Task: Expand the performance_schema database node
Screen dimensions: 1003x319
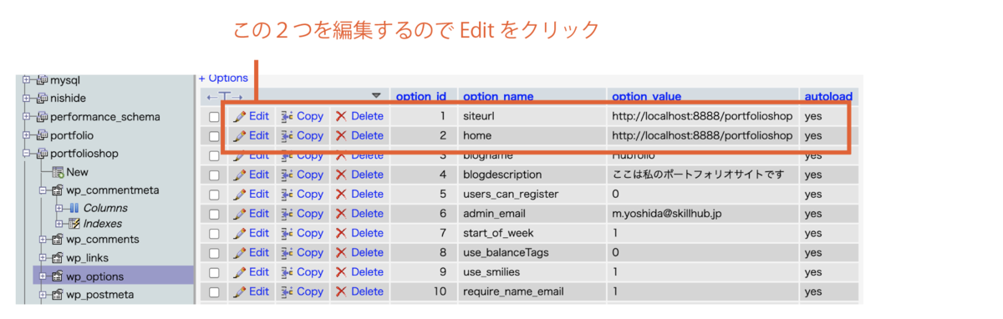Action: pos(26,117)
